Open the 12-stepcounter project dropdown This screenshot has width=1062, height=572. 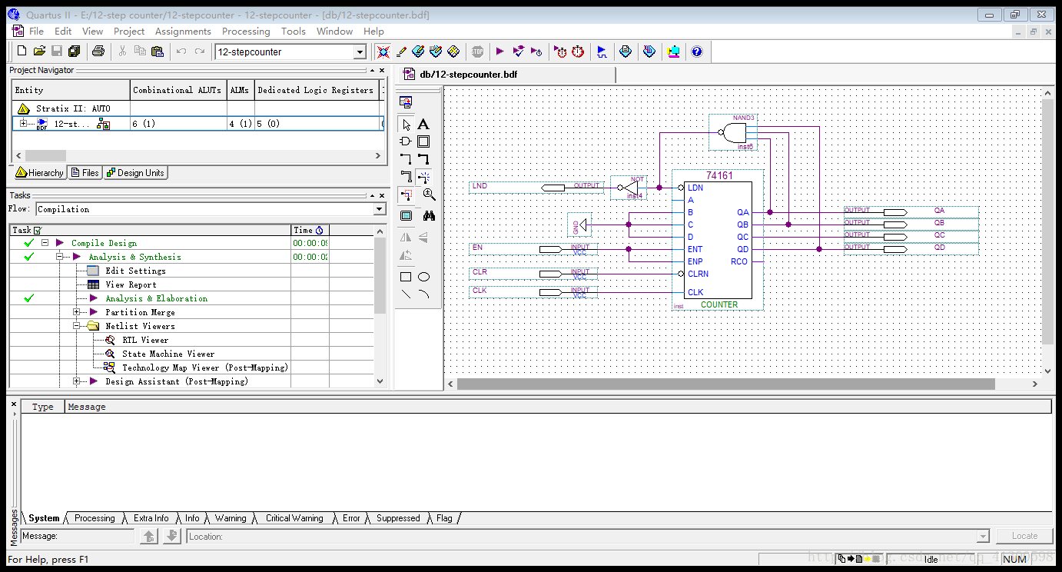pyautogui.click(x=359, y=52)
